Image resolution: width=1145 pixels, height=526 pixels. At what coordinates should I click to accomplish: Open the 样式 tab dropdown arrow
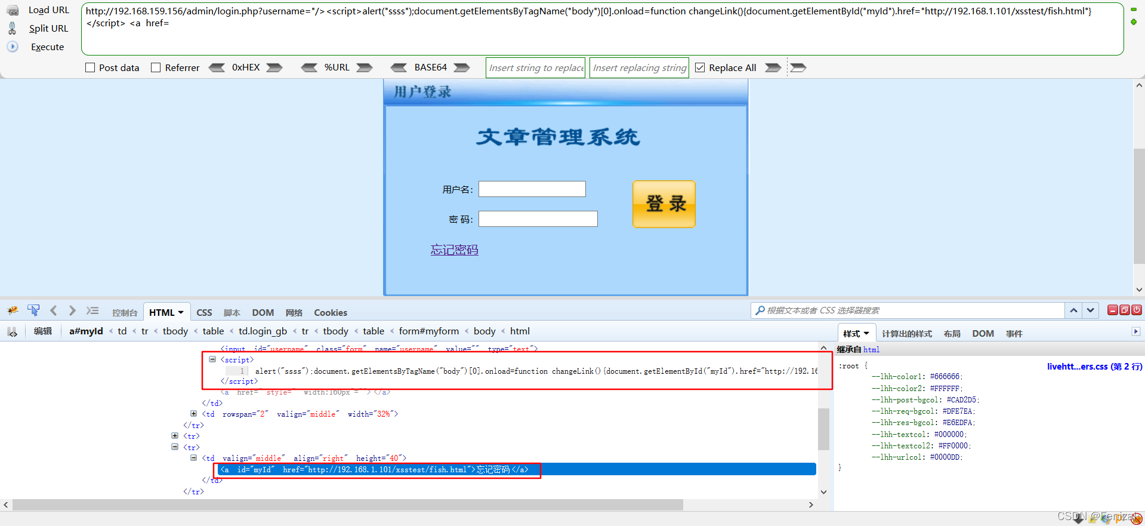[866, 334]
